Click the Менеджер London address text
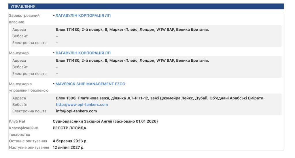The height and width of the screenshot is (158, 295). pos(132,61)
